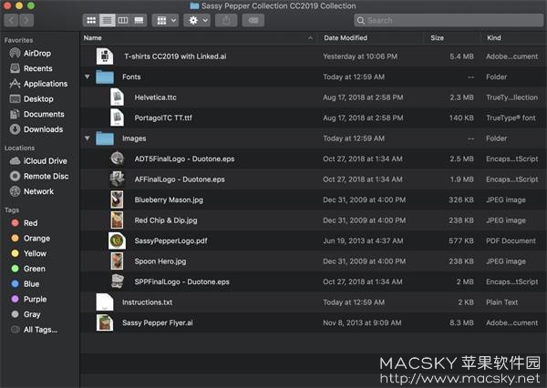Viewport: 547px width, 388px height.
Task: Click into the Search field
Action: pos(449,20)
